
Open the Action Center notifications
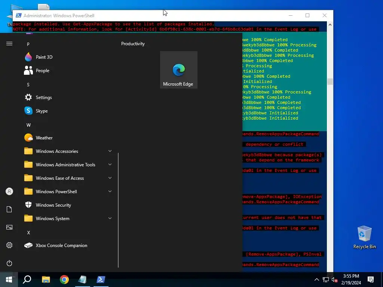[x=371, y=280]
